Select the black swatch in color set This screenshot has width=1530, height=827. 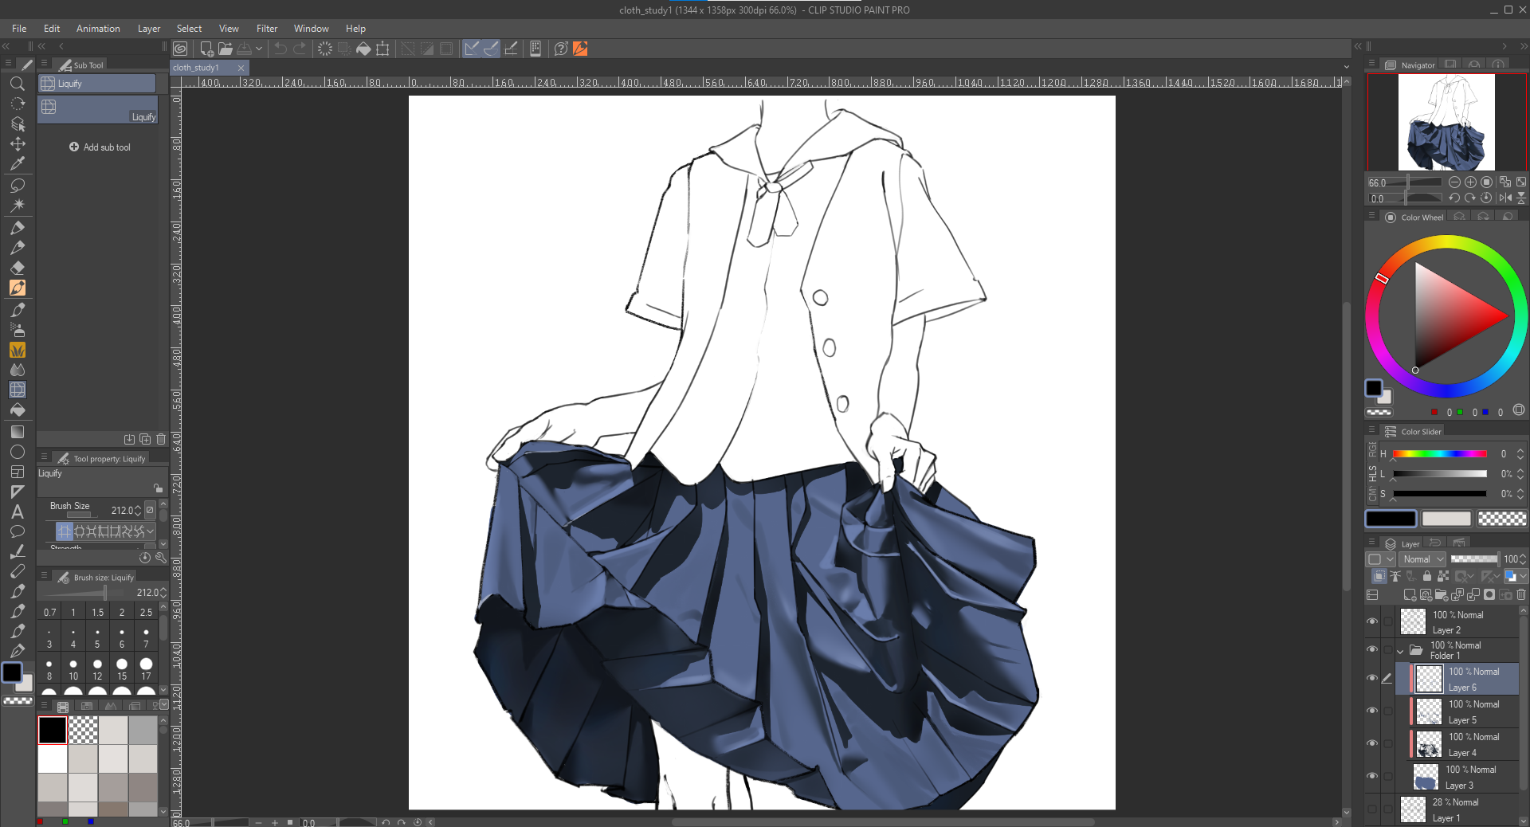[53, 730]
